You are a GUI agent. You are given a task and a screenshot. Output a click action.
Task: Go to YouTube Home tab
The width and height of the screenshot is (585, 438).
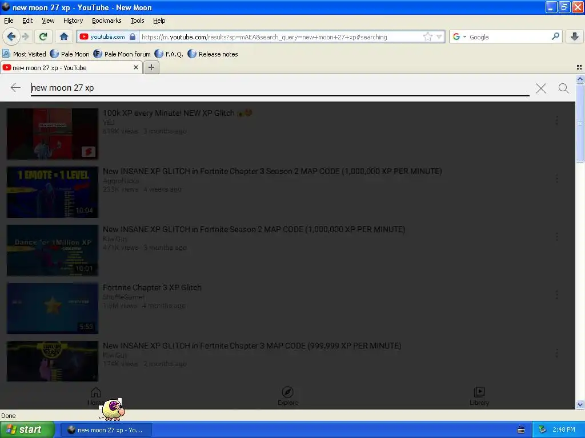pos(96,396)
